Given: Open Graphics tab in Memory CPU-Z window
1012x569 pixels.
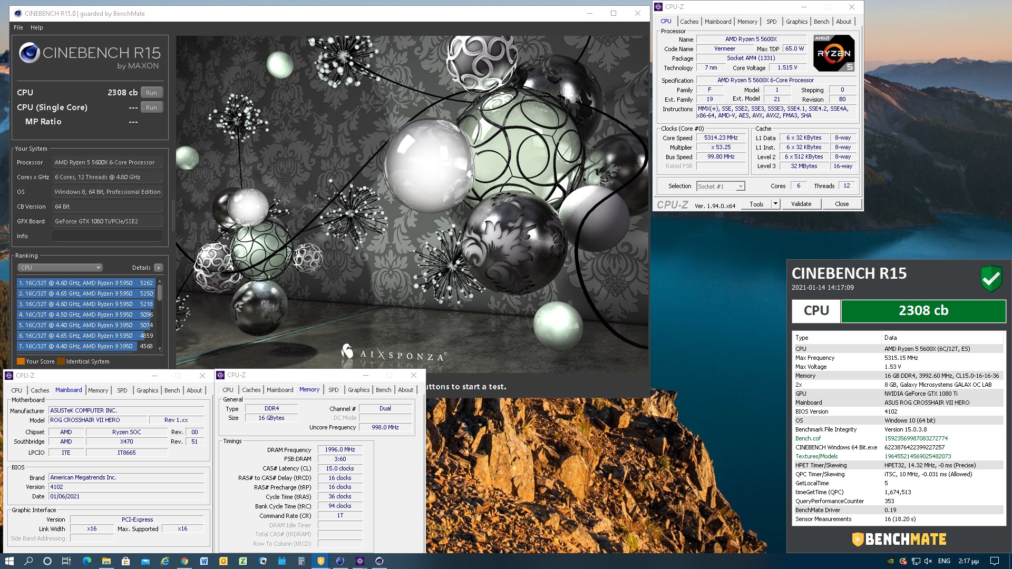Looking at the screenshot, I should (x=358, y=390).
